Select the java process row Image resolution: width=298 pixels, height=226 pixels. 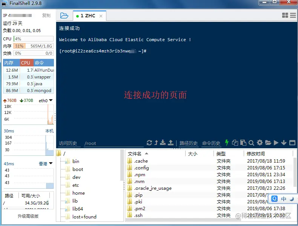[29, 84]
